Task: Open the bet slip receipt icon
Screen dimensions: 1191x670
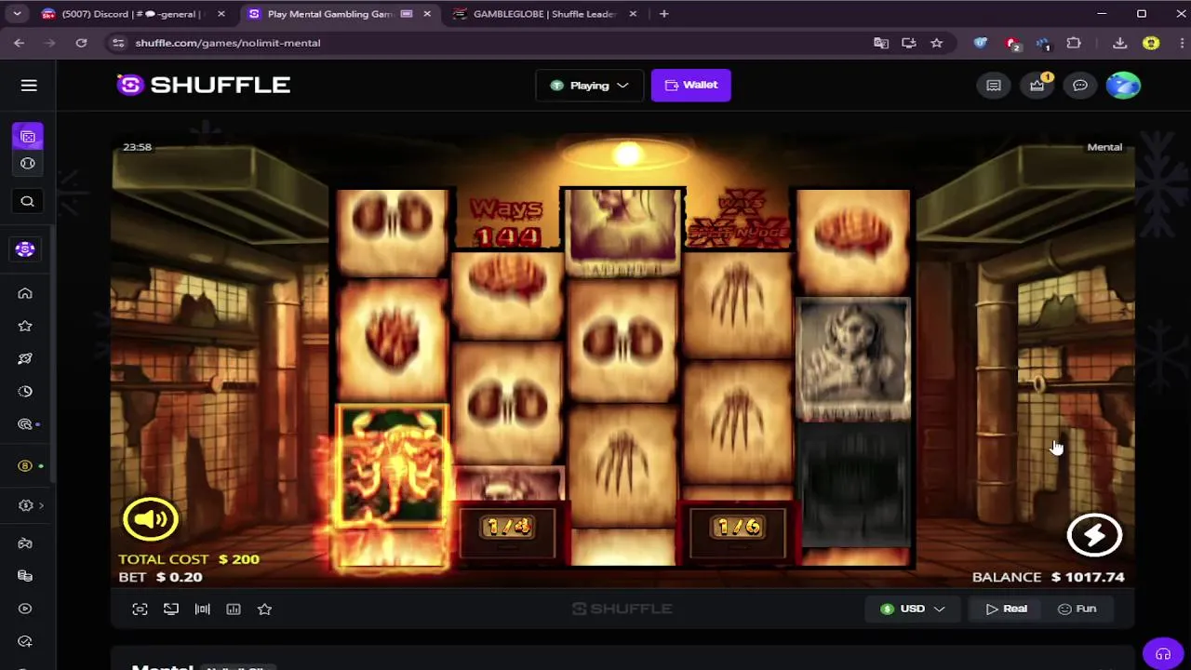Action: click(994, 86)
